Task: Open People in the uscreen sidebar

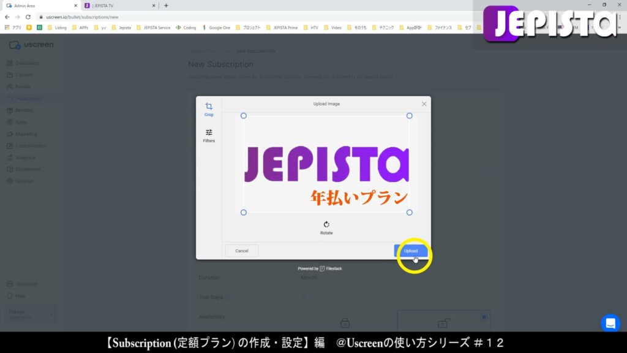Action: click(x=19, y=86)
